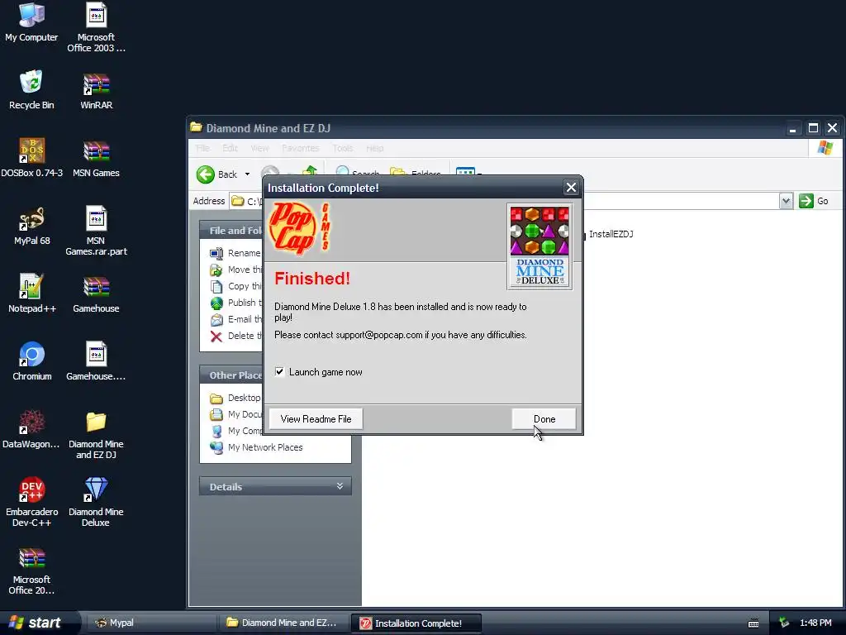Click the network connection tray icon
The width and height of the screenshot is (846, 635).
pos(784,623)
